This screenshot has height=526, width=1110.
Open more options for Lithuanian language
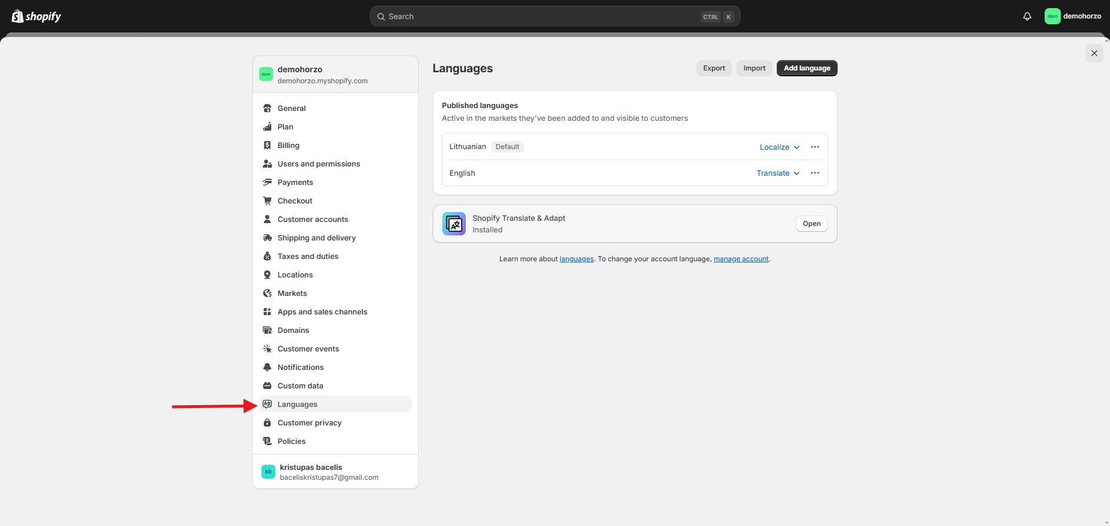point(814,147)
